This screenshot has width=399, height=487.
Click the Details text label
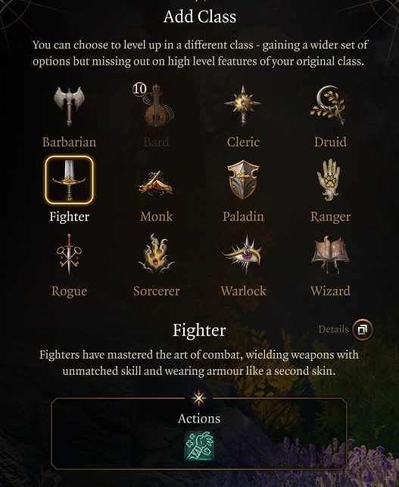(333, 329)
